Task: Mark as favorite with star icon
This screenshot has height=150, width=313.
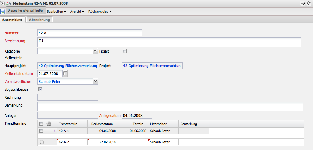Action: coord(309,3)
